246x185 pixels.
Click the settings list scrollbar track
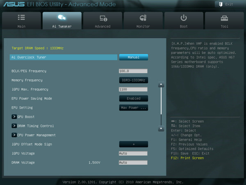[x=161, y=106]
